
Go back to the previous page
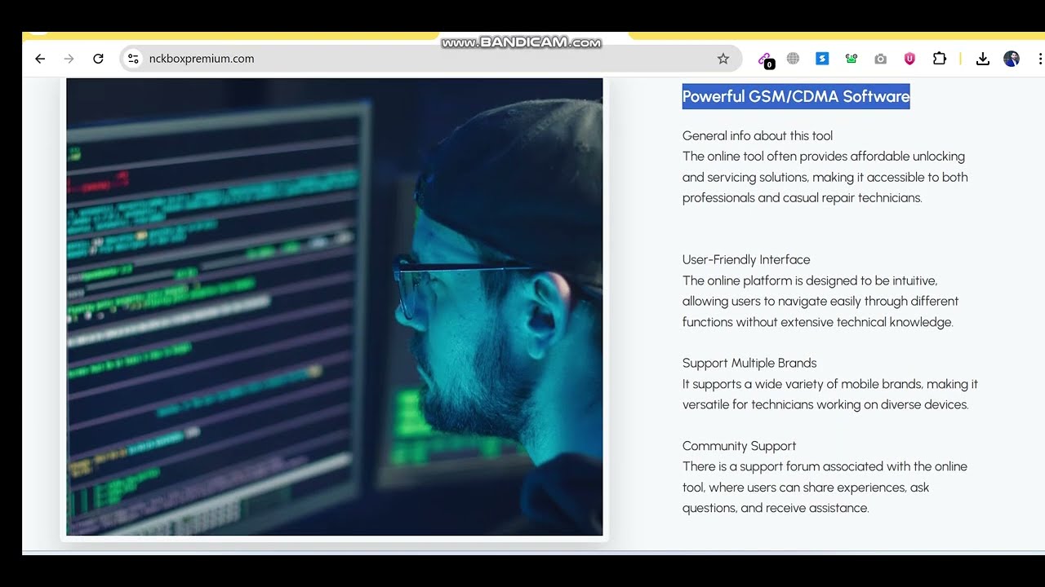click(40, 59)
